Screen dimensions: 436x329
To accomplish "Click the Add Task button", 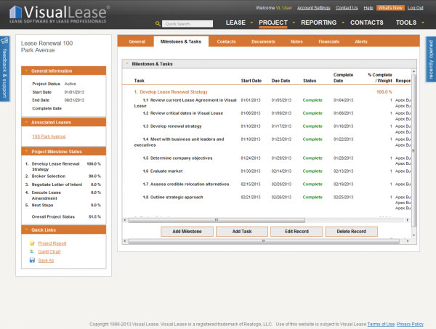I will [242, 232].
